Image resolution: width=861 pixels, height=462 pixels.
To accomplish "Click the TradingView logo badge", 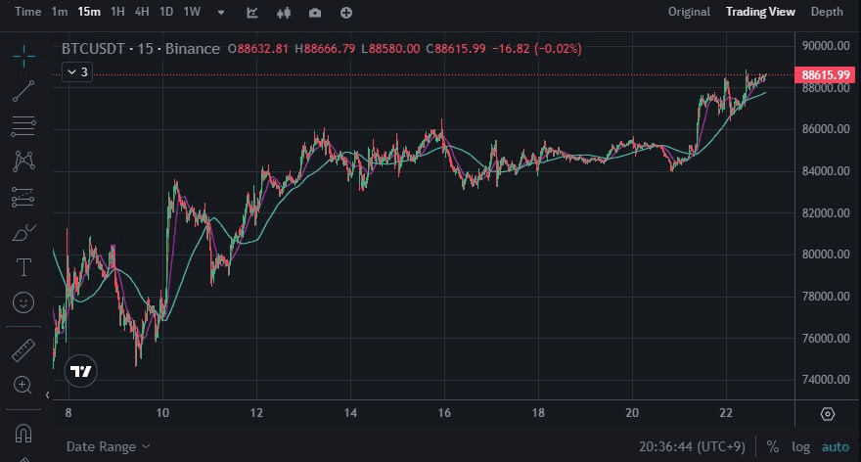I will pyautogui.click(x=80, y=371).
